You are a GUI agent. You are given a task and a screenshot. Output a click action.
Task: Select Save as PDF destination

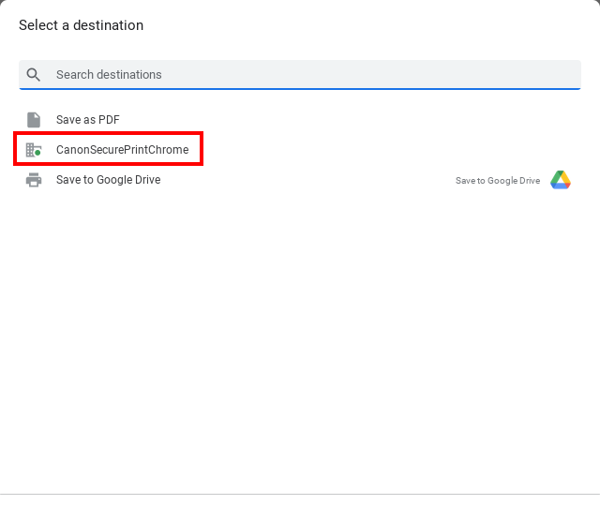click(x=300, y=120)
